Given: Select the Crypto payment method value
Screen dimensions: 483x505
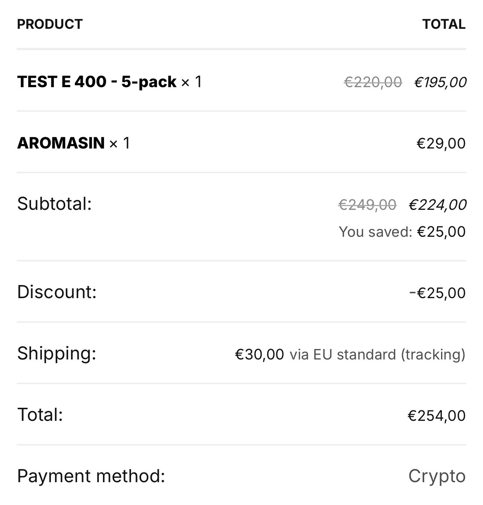Looking at the screenshot, I should [437, 476].
